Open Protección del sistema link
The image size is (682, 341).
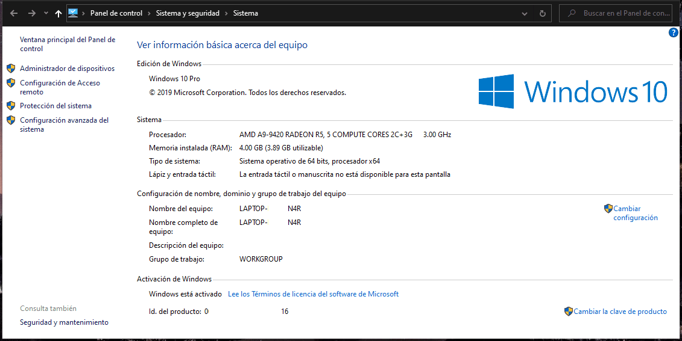tap(55, 105)
